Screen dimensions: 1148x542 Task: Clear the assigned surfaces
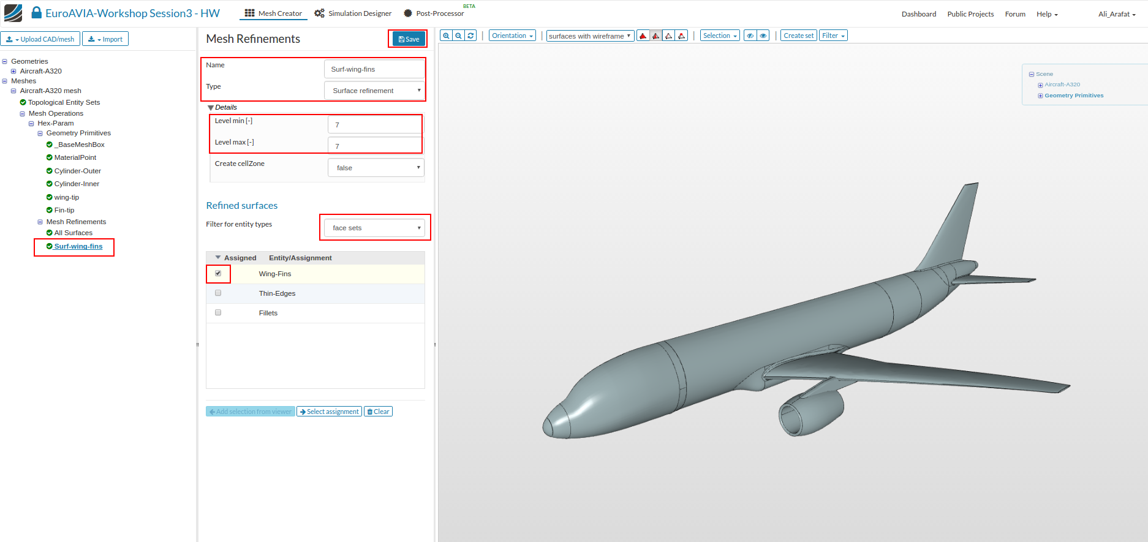(378, 412)
